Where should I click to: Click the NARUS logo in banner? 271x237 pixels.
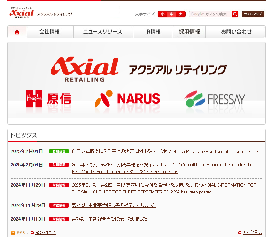(127, 99)
